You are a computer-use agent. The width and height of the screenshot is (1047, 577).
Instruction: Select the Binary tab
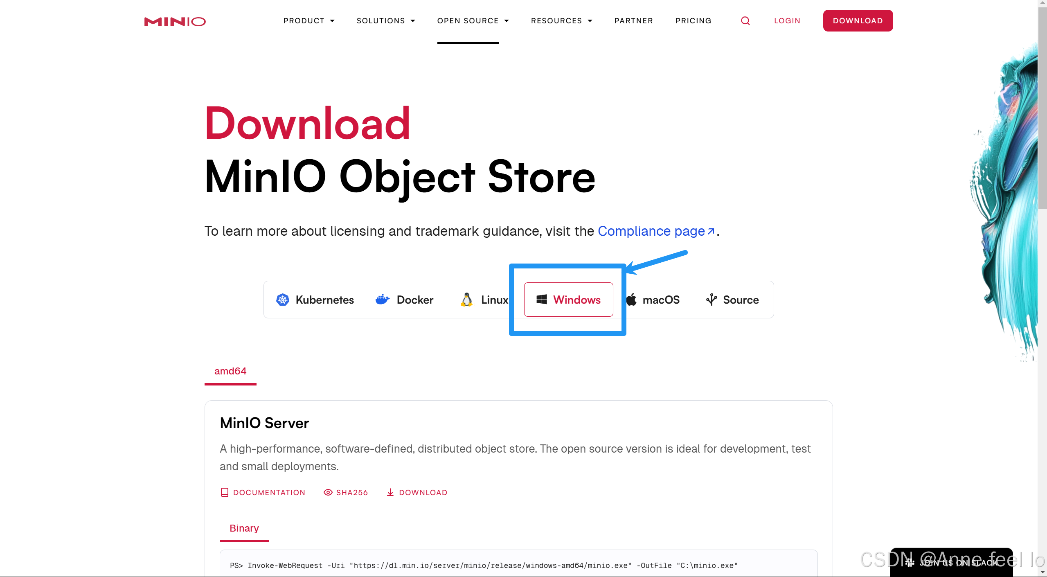coord(244,528)
